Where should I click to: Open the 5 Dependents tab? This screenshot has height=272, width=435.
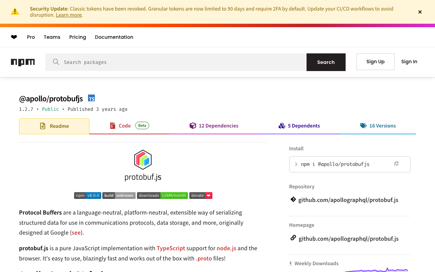299,126
